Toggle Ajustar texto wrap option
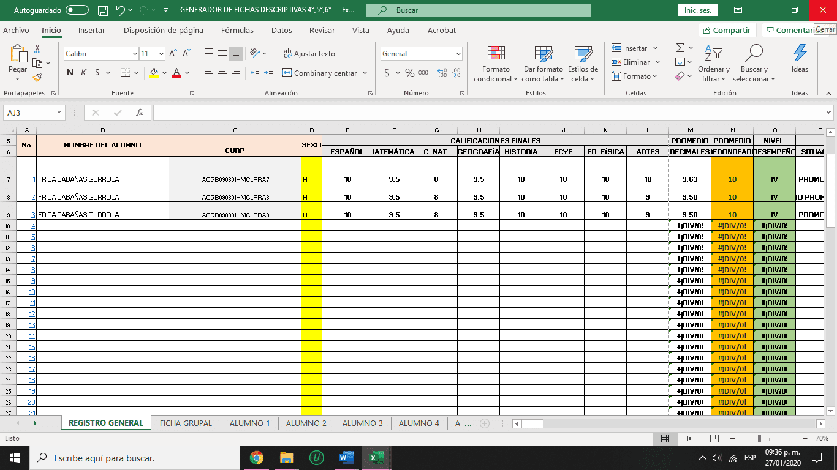The height and width of the screenshot is (470, 837). (309, 54)
